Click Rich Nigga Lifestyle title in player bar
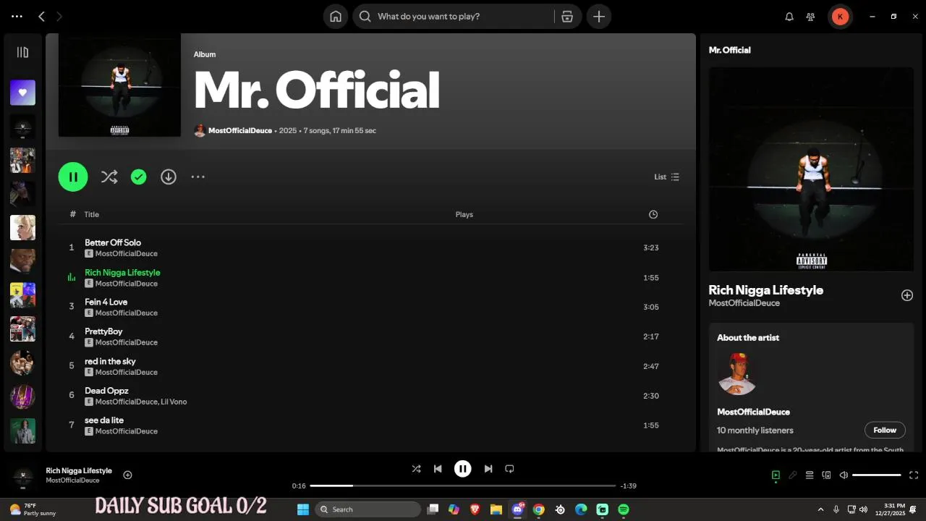926x521 pixels. click(x=79, y=470)
